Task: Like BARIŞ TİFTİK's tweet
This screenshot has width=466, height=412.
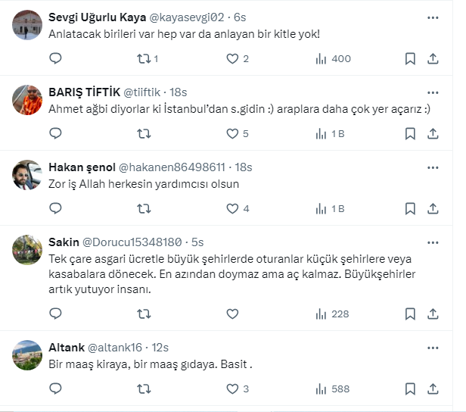Action: pos(232,133)
